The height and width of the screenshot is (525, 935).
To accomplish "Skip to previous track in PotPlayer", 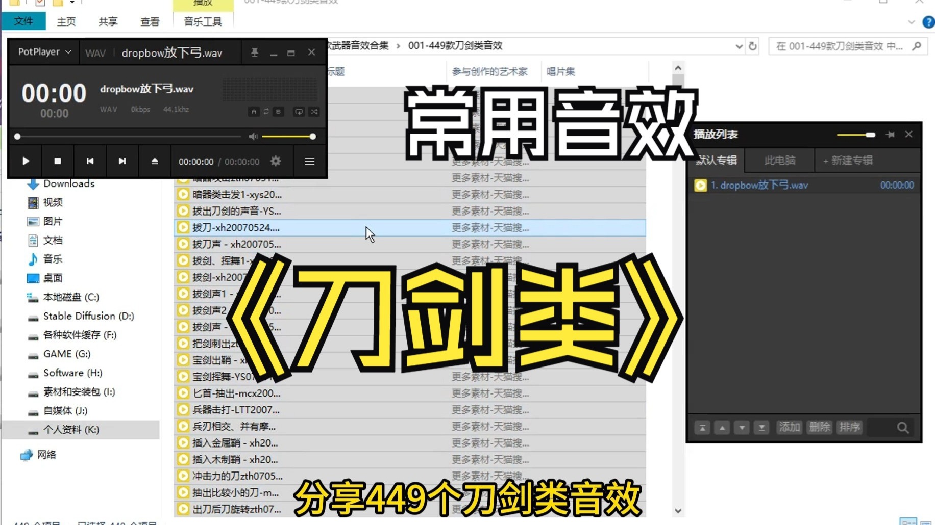I will 90,161.
